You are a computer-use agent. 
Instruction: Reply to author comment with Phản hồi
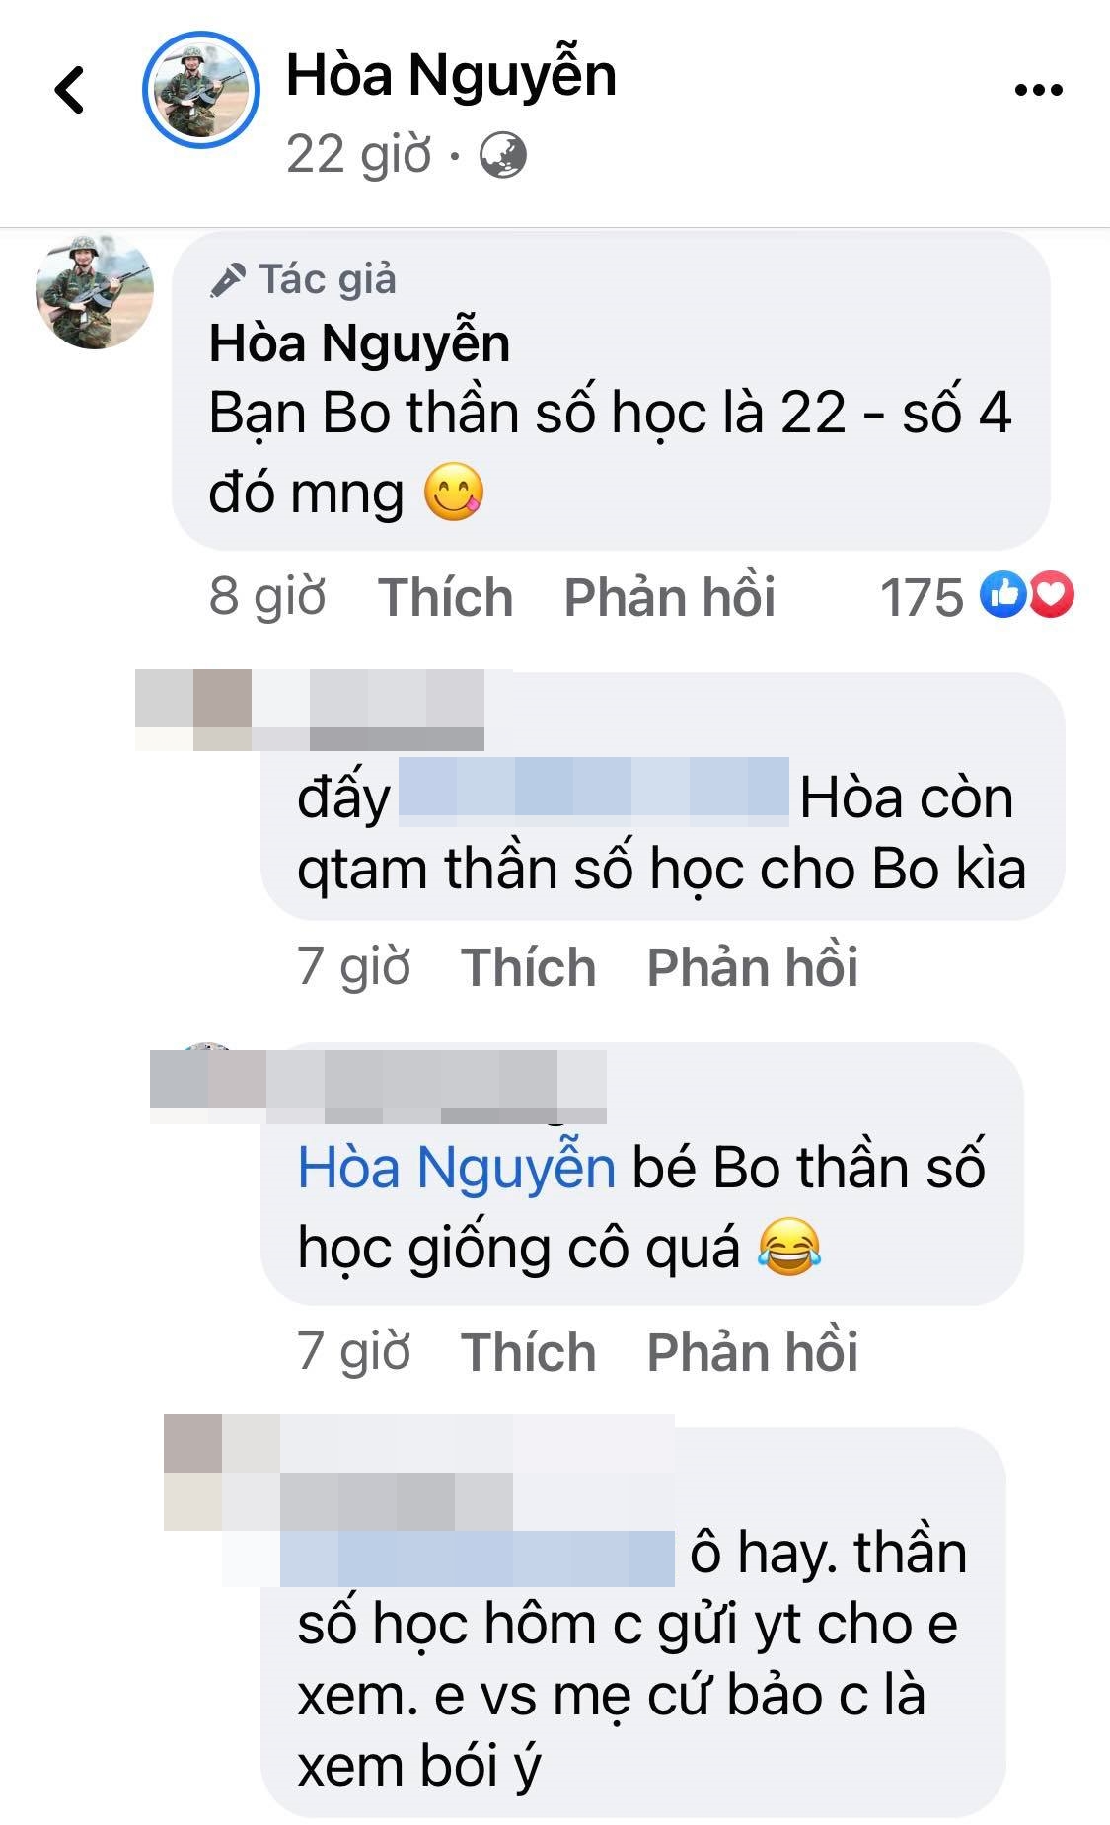pos(670,597)
